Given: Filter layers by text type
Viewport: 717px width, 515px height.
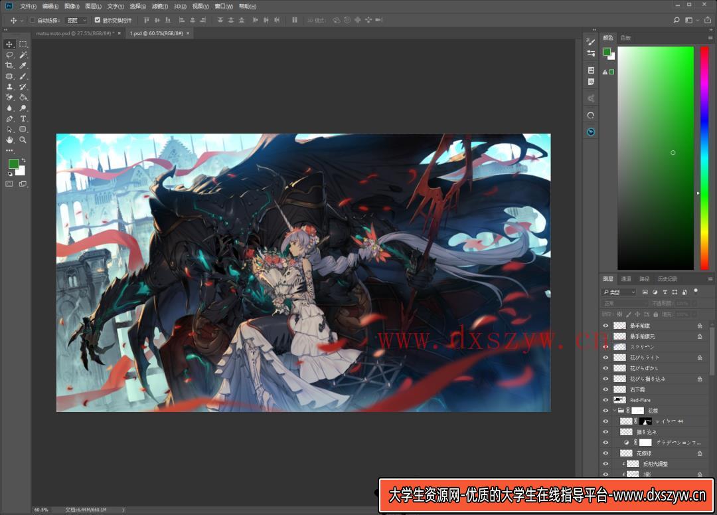Looking at the screenshot, I should coord(665,292).
